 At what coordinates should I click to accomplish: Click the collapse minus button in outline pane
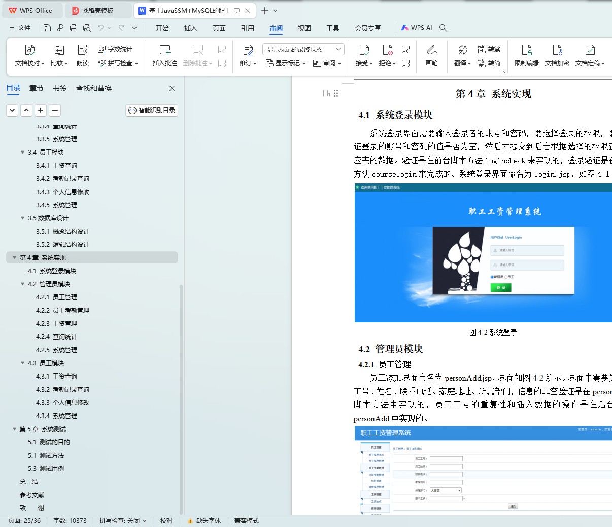(55, 110)
